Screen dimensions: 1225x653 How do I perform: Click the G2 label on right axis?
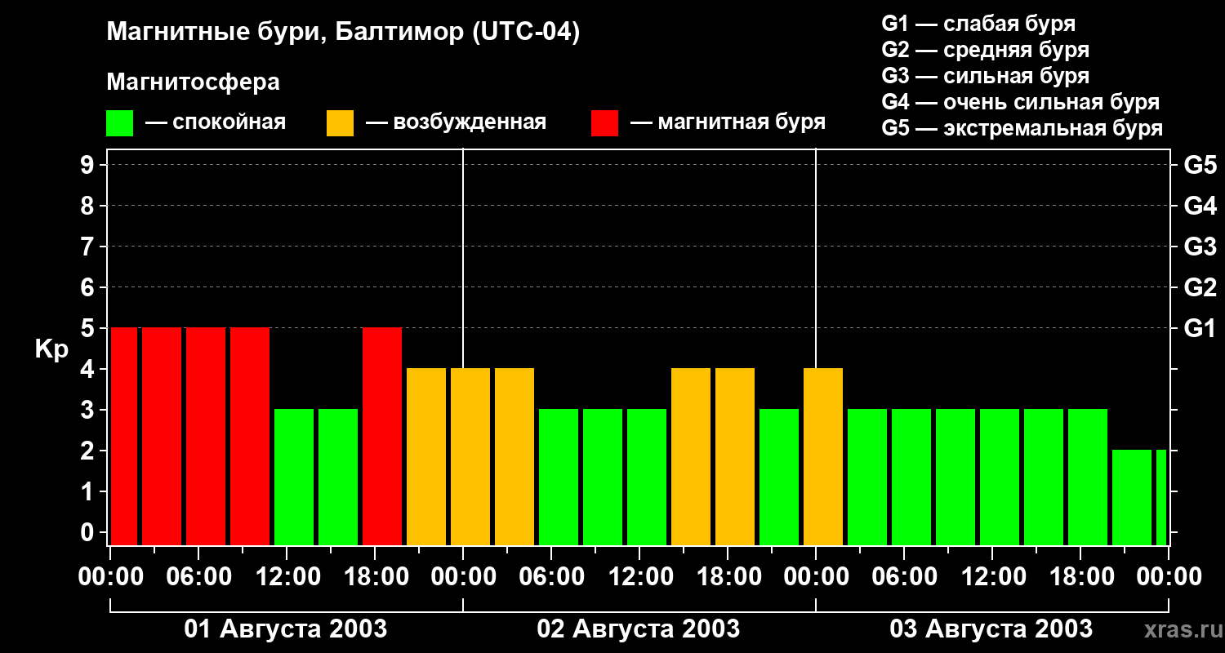[x=1200, y=287]
